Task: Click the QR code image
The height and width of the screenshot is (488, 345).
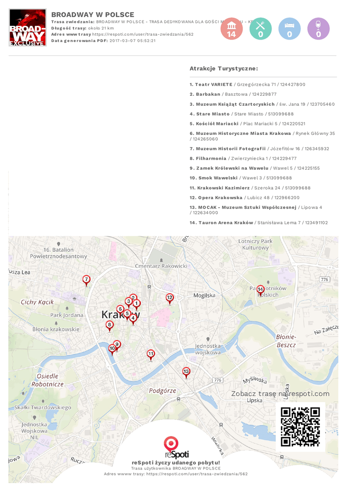Action: (x=300, y=427)
